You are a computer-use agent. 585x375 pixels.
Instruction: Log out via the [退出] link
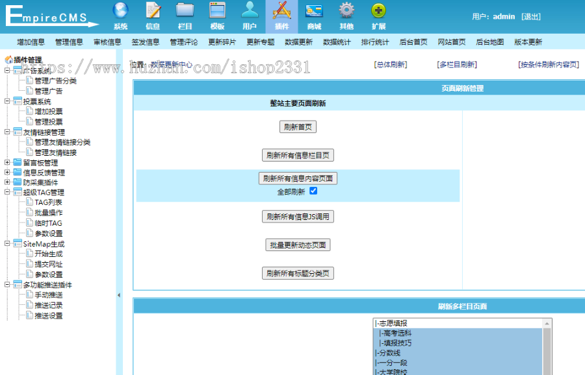531,16
